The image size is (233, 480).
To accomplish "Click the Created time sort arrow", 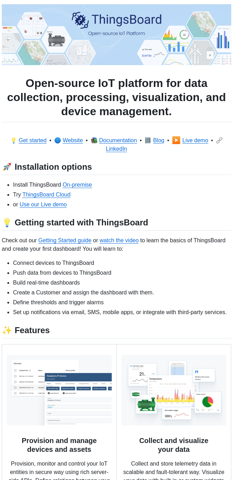I will 30,370.
